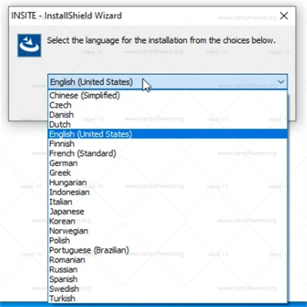Select highlighted English (United States) list entry

(168, 134)
